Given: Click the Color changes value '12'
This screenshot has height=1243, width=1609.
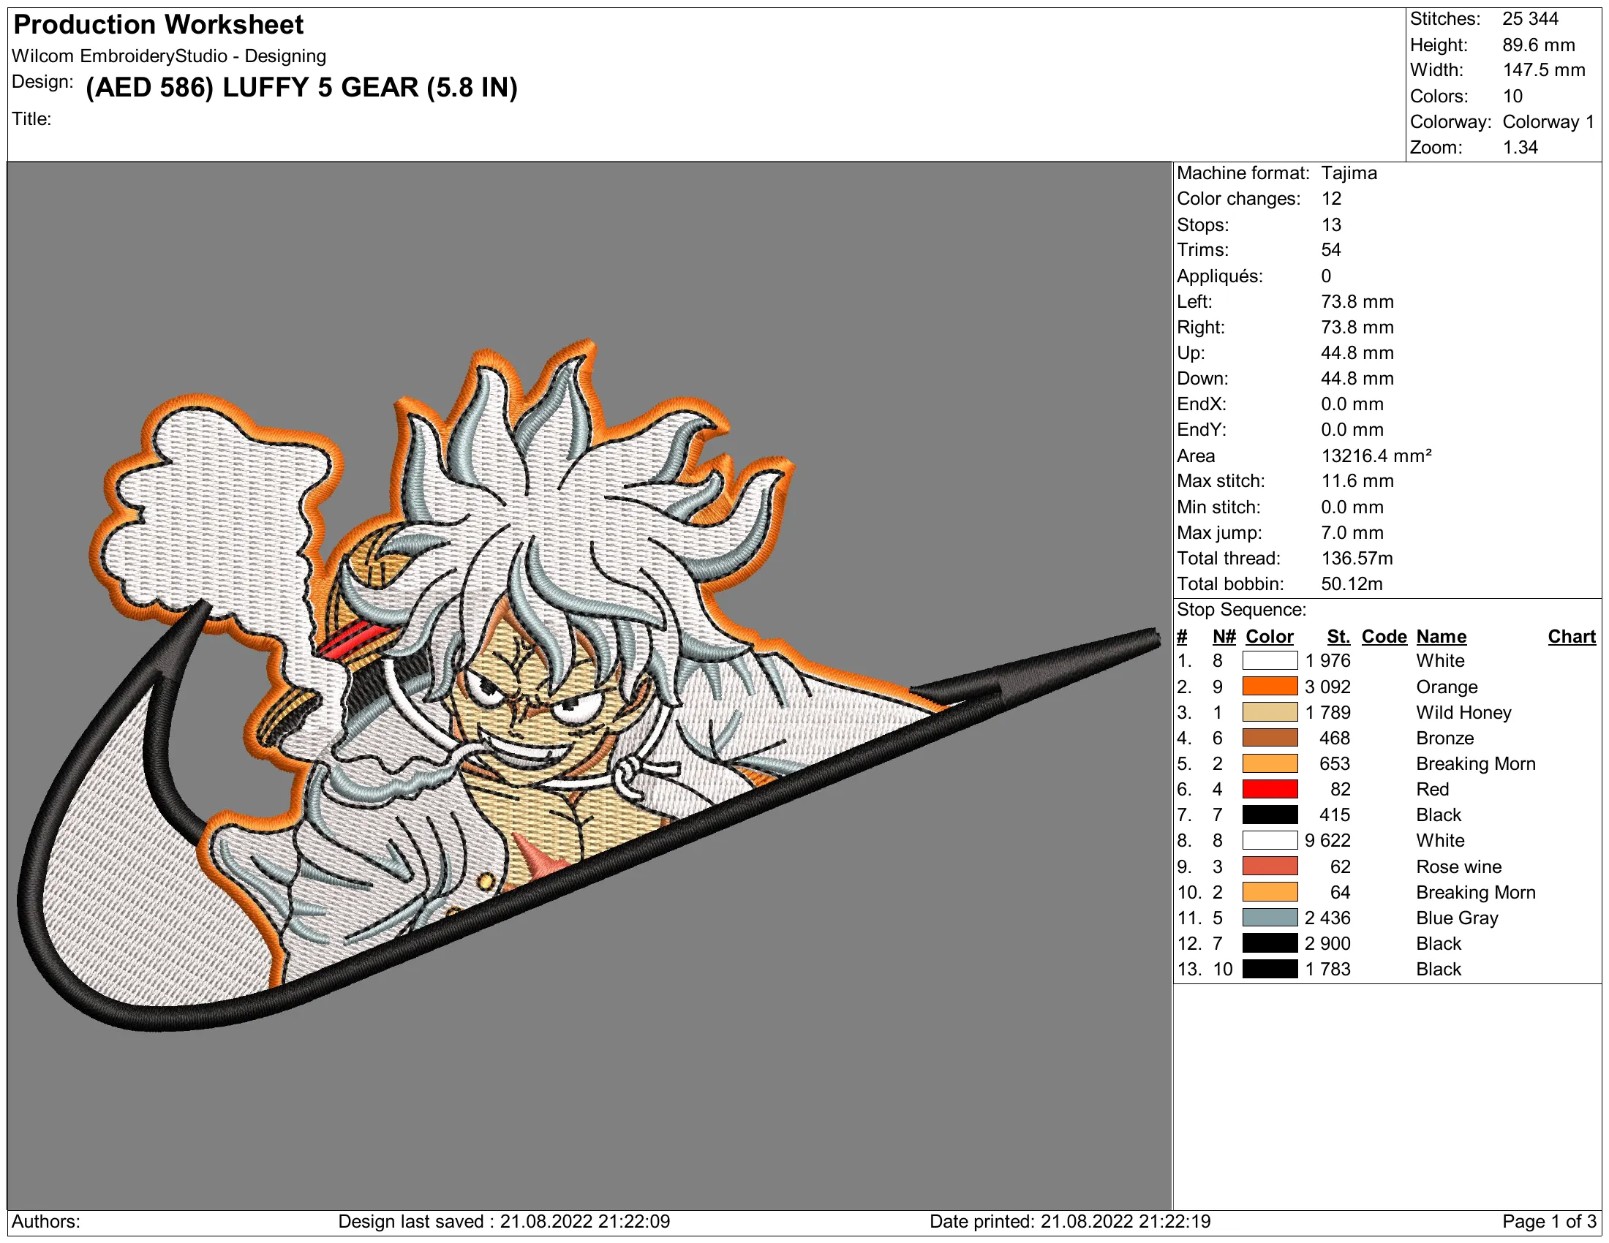Looking at the screenshot, I should pyautogui.click(x=1331, y=199).
